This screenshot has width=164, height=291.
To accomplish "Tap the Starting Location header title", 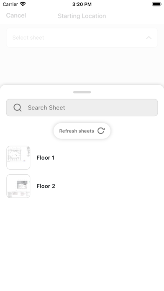I will (x=82, y=16).
